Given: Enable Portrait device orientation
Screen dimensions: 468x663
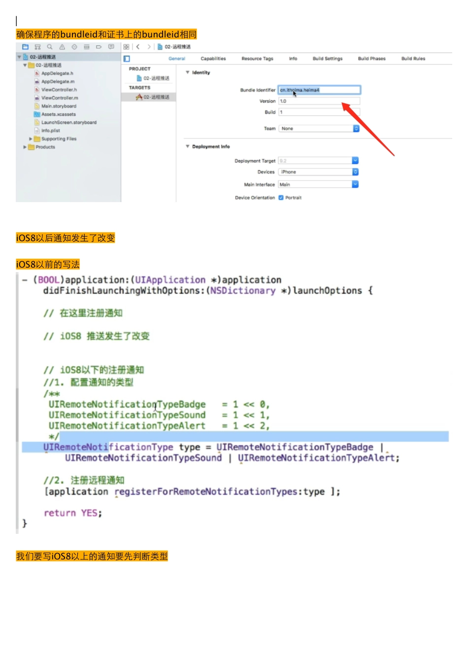Looking at the screenshot, I should tap(281, 197).
